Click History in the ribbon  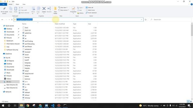coord(81,13)
